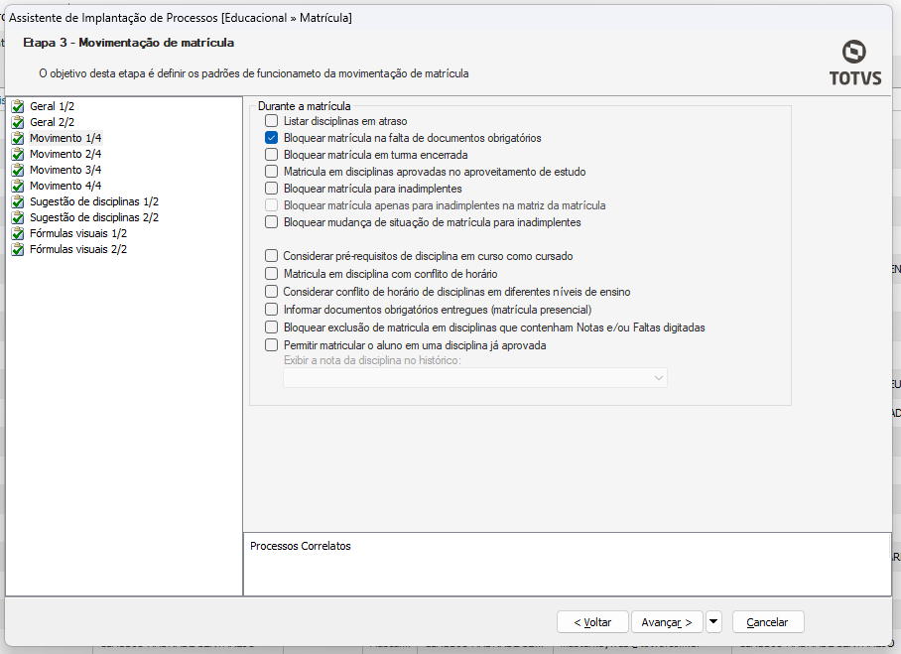Click the Avançar button

coord(667,622)
